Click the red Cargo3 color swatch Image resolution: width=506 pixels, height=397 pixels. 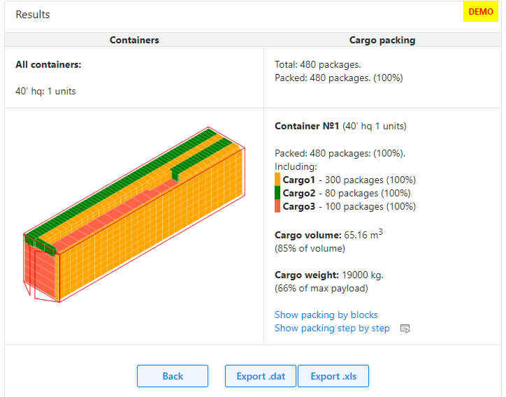point(277,206)
